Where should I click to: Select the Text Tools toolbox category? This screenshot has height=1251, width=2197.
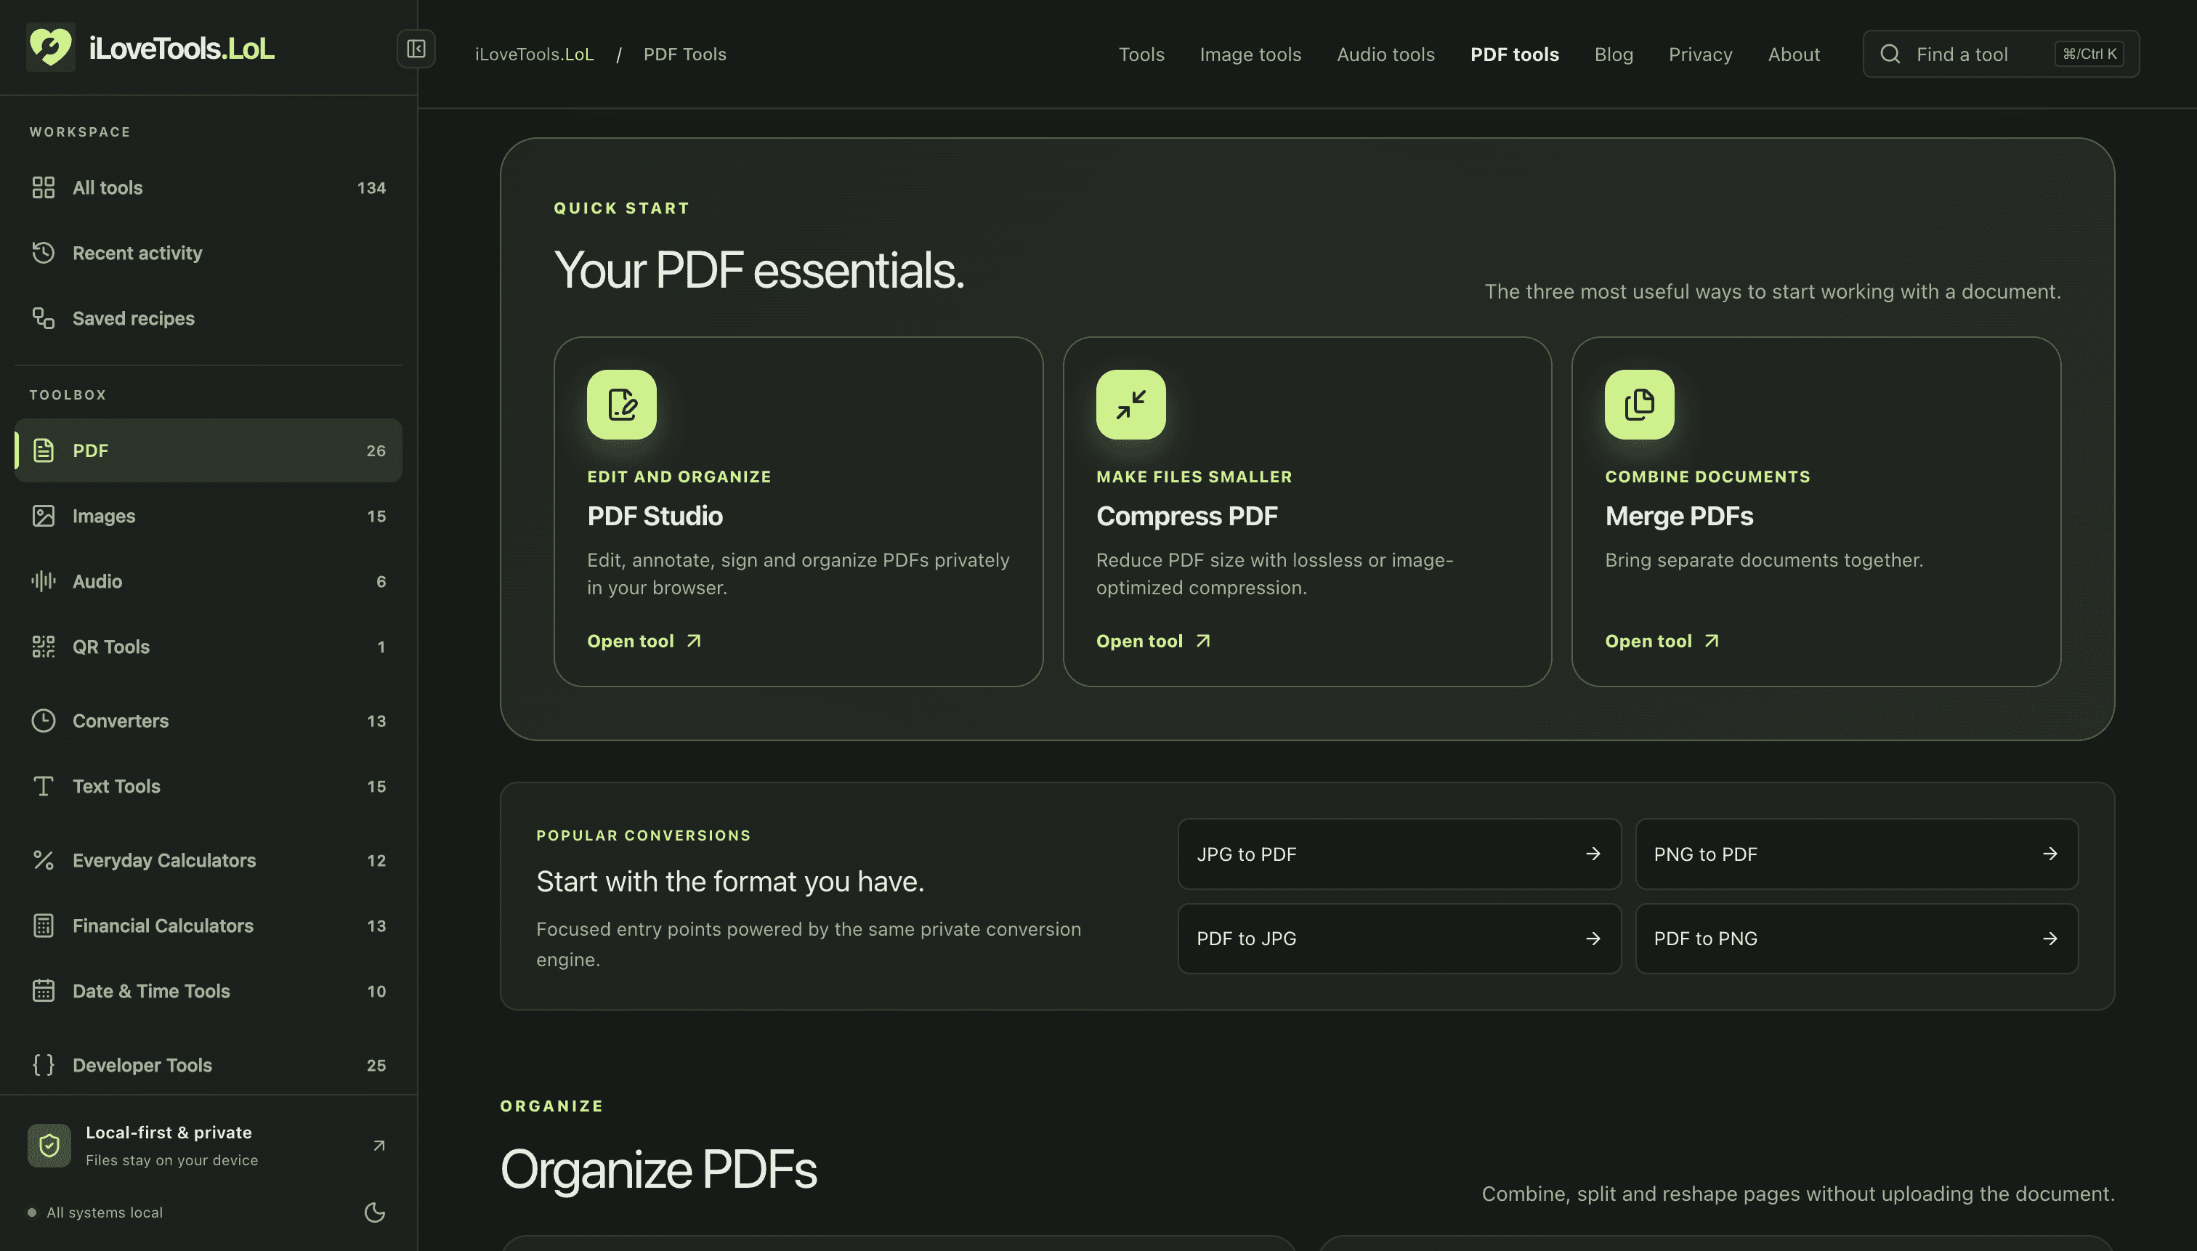point(208,785)
